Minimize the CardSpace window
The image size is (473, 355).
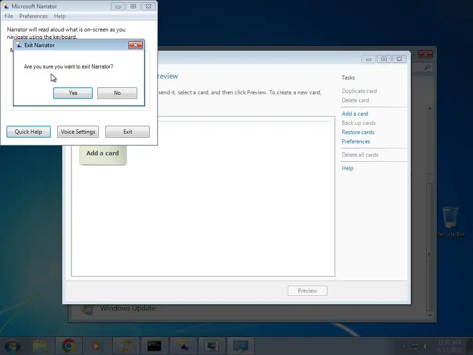coord(369,59)
